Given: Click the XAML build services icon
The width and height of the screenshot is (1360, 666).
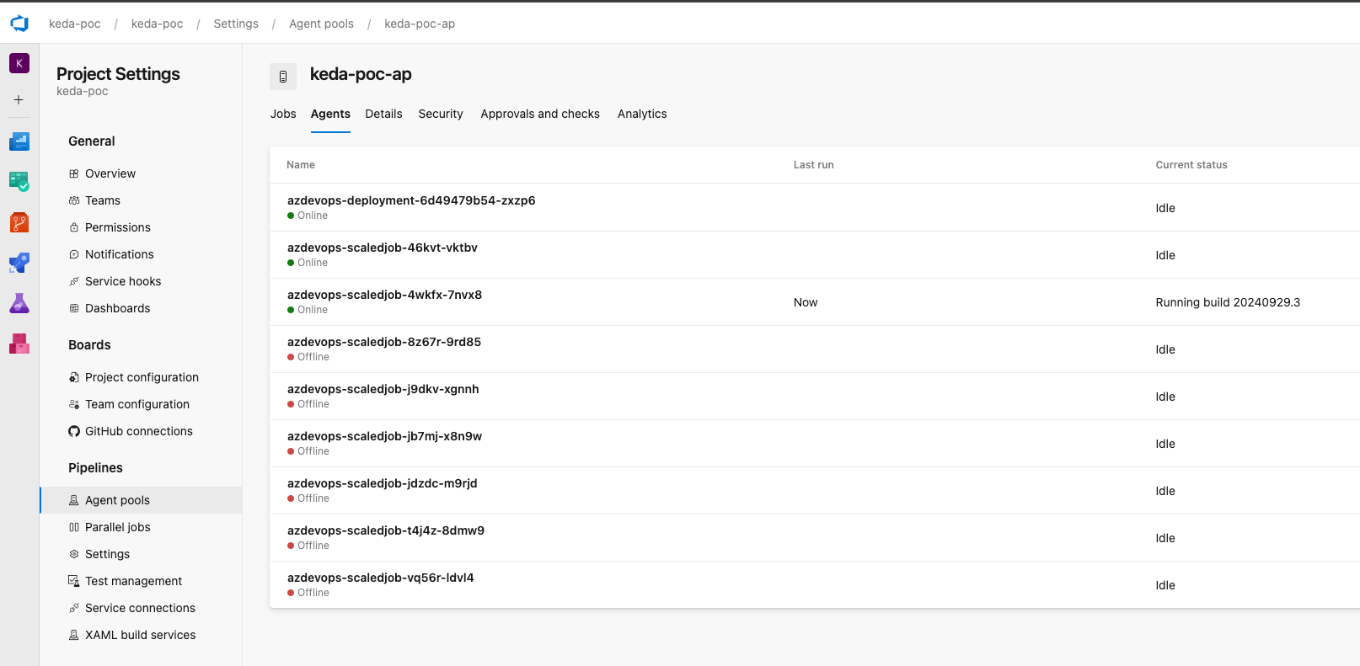Looking at the screenshot, I should (x=74, y=635).
